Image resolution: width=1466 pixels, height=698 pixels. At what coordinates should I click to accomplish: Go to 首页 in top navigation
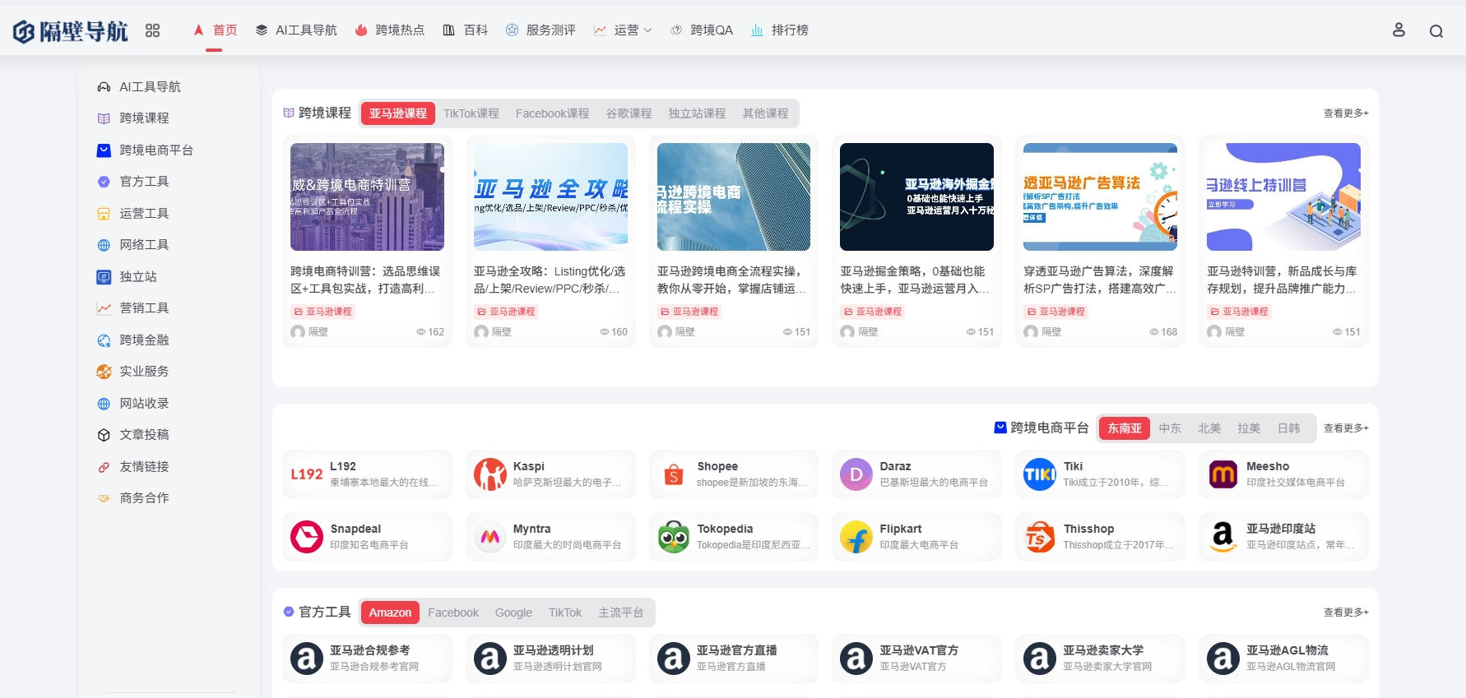(216, 30)
